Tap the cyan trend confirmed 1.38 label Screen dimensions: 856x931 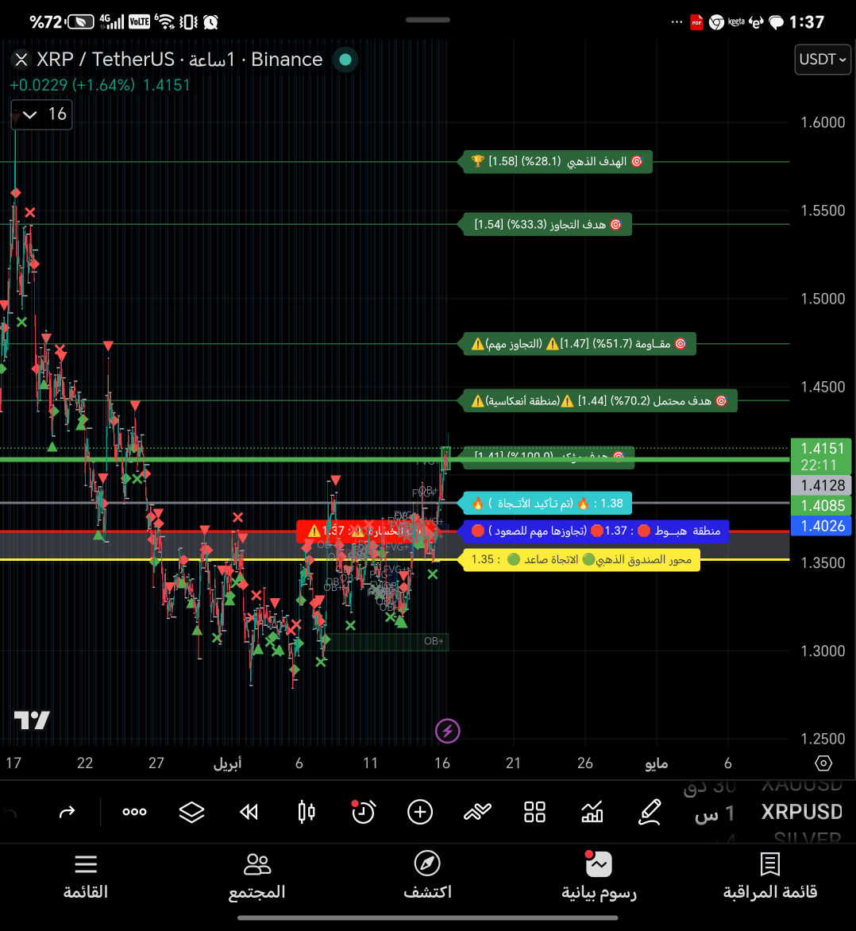pos(545,504)
